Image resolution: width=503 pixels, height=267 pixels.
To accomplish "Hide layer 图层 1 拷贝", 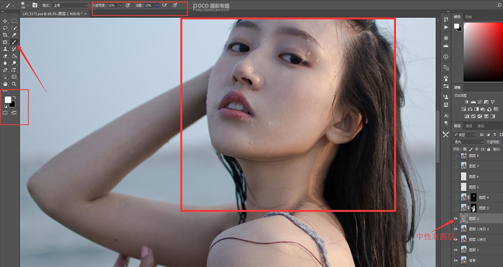I will 455,240.
